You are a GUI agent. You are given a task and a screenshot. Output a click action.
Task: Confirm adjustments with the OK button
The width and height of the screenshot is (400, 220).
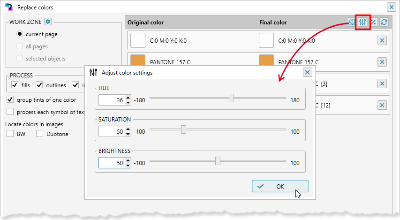(280, 186)
